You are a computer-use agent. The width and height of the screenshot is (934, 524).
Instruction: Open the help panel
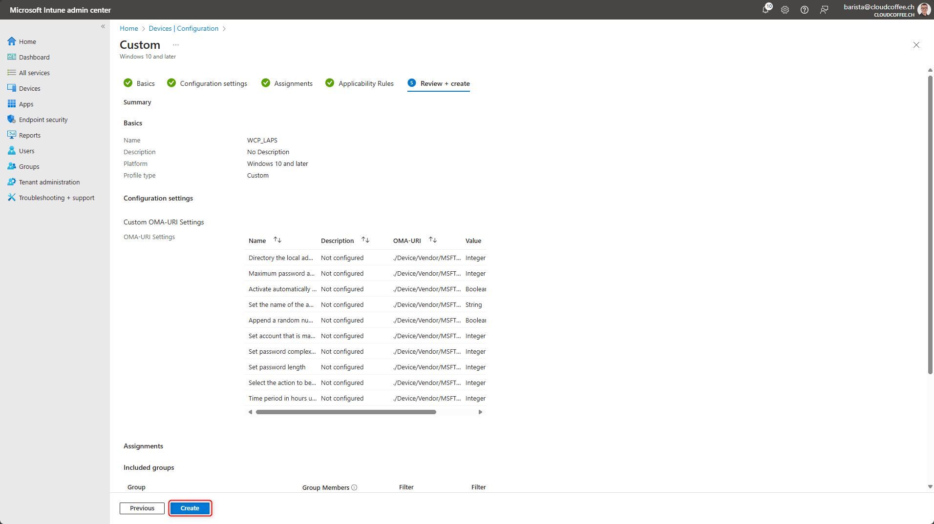tap(805, 10)
